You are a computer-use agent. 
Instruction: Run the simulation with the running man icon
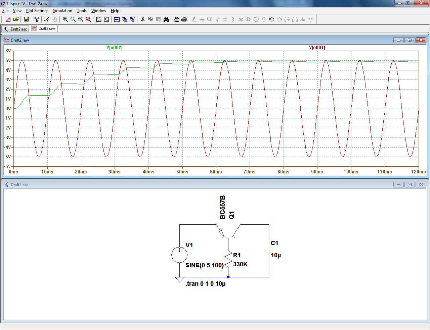point(47,19)
